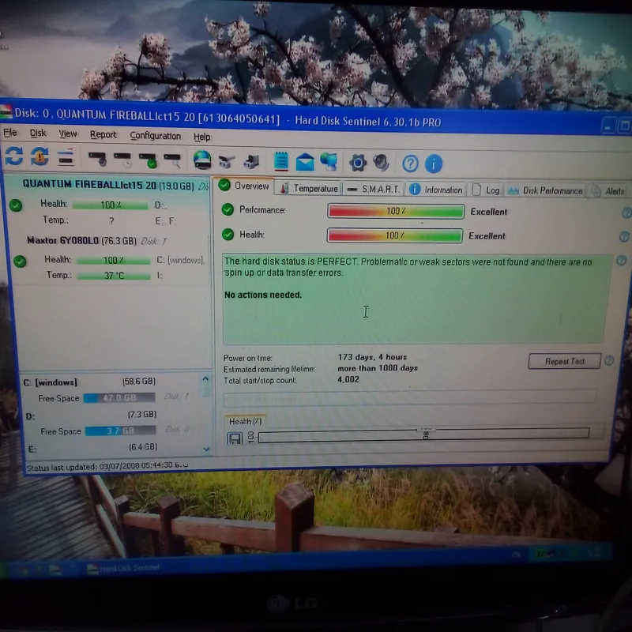Click the green check beside Maxtor Health
This screenshot has width=632, height=632.
click(20, 261)
